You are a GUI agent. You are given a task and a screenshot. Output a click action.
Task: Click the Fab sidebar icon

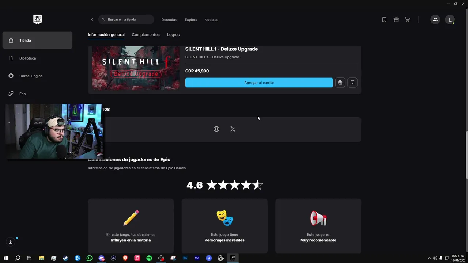pyautogui.click(x=11, y=94)
